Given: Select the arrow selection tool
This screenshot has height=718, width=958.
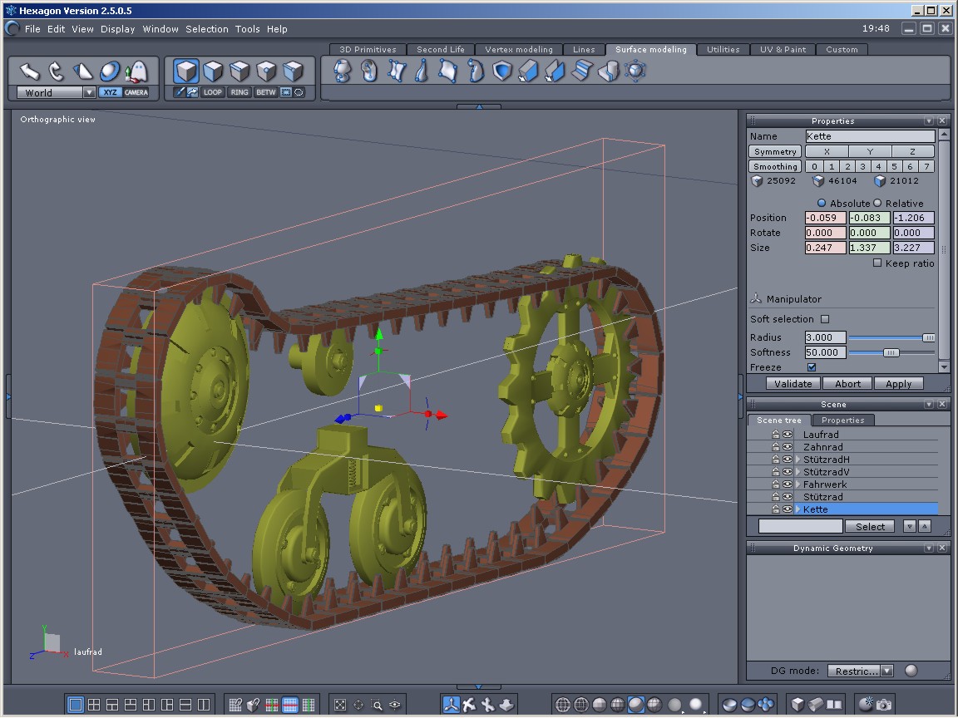Looking at the screenshot, I should coord(30,71).
